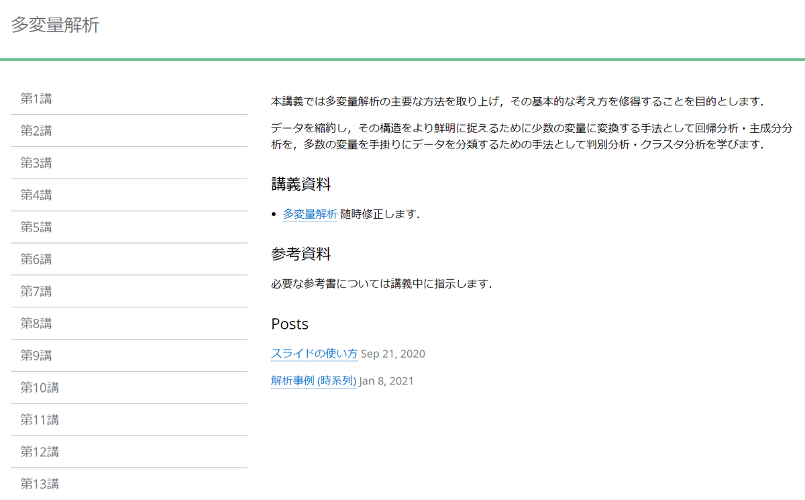
Task: Open 第1講 in the sidebar
Action: coord(129,99)
